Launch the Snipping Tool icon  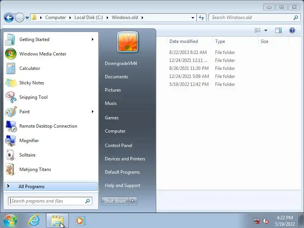[11, 97]
